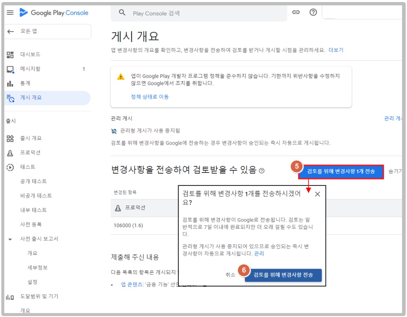
Task: Open 개요 under 사전 출시 보고서
Action: point(32,253)
